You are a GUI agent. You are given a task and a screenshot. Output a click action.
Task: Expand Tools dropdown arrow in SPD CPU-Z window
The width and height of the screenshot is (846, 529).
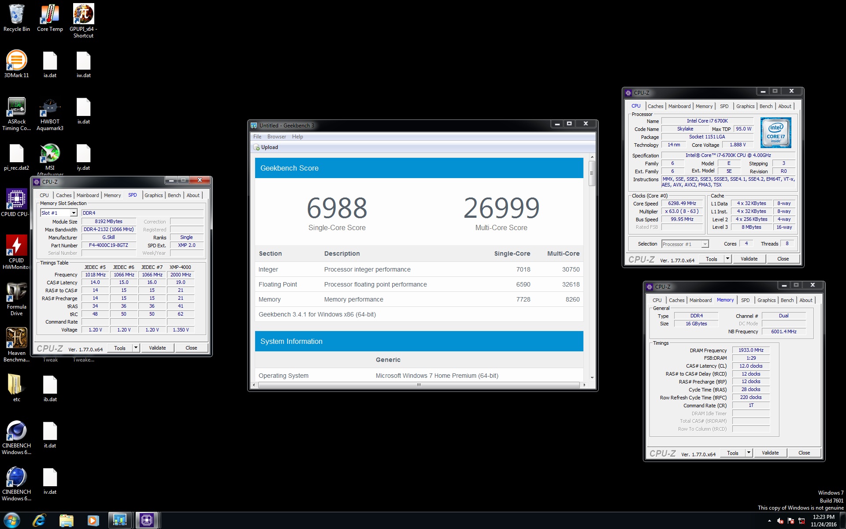pyautogui.click(x=136, y=348)
